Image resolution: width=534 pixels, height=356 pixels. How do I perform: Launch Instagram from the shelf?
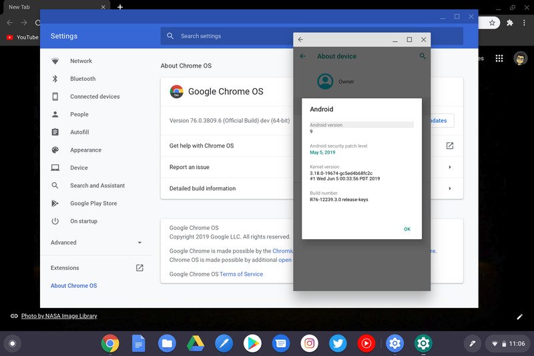click(x=309, y=344)
